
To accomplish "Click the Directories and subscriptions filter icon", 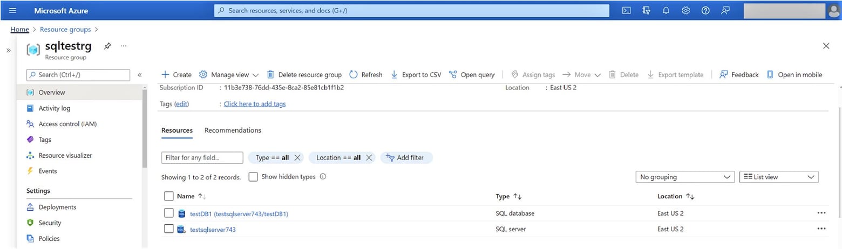I will [x=646, y=11].
